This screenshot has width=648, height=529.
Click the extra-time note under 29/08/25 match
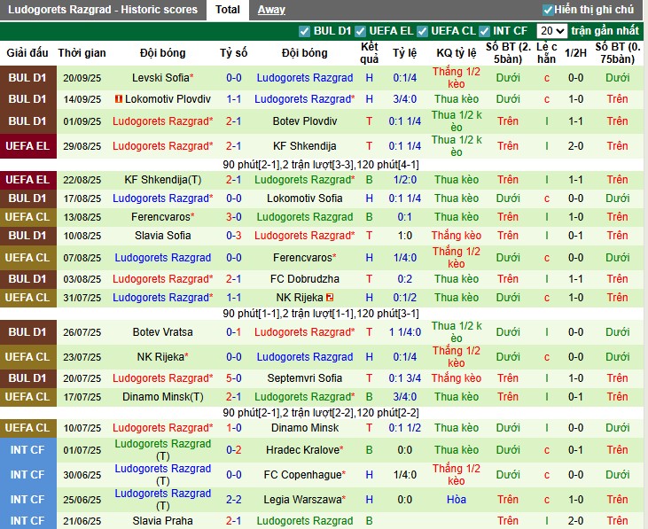tap(321, 165)
